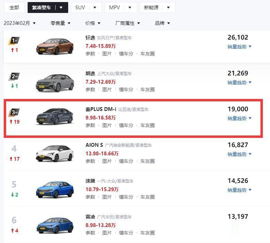Open the 轩逸 car thumbnail
This screenshot has width=270, height=243.
pyautogui.click(x=55, y=46)
